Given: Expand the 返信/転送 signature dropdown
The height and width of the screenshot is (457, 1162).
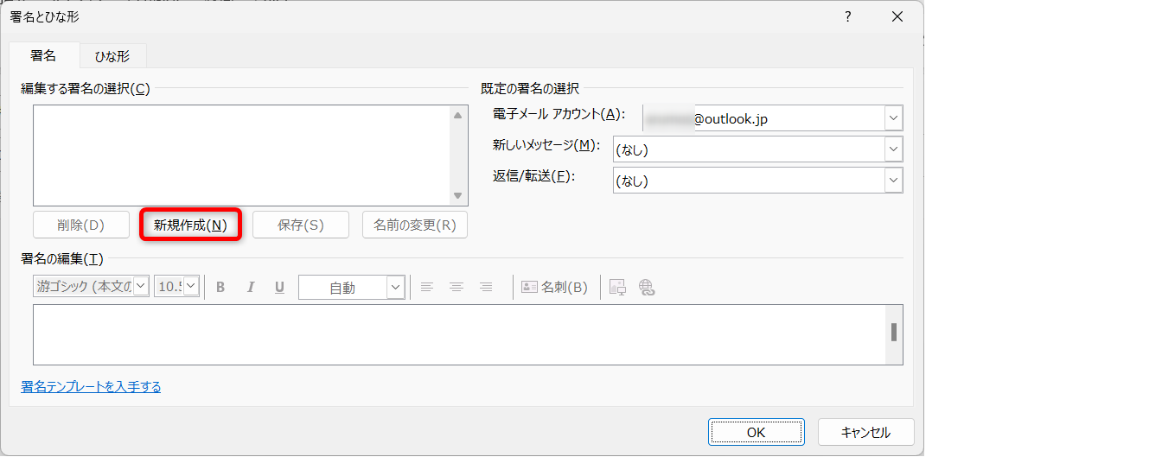Looking at the screenshot, I should pyautogui.click(x=893, y=181).
